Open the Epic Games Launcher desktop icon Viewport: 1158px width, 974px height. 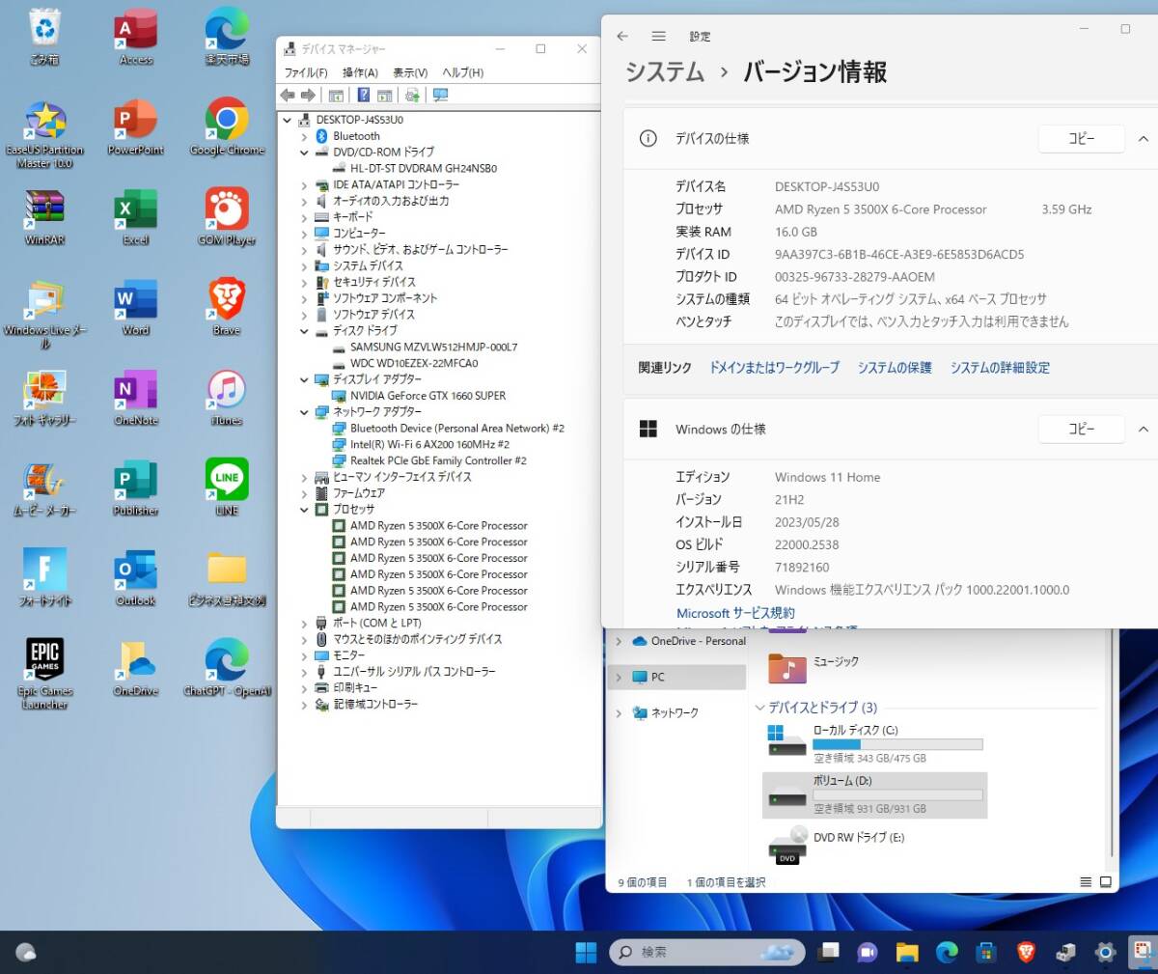tap(45, 673)
